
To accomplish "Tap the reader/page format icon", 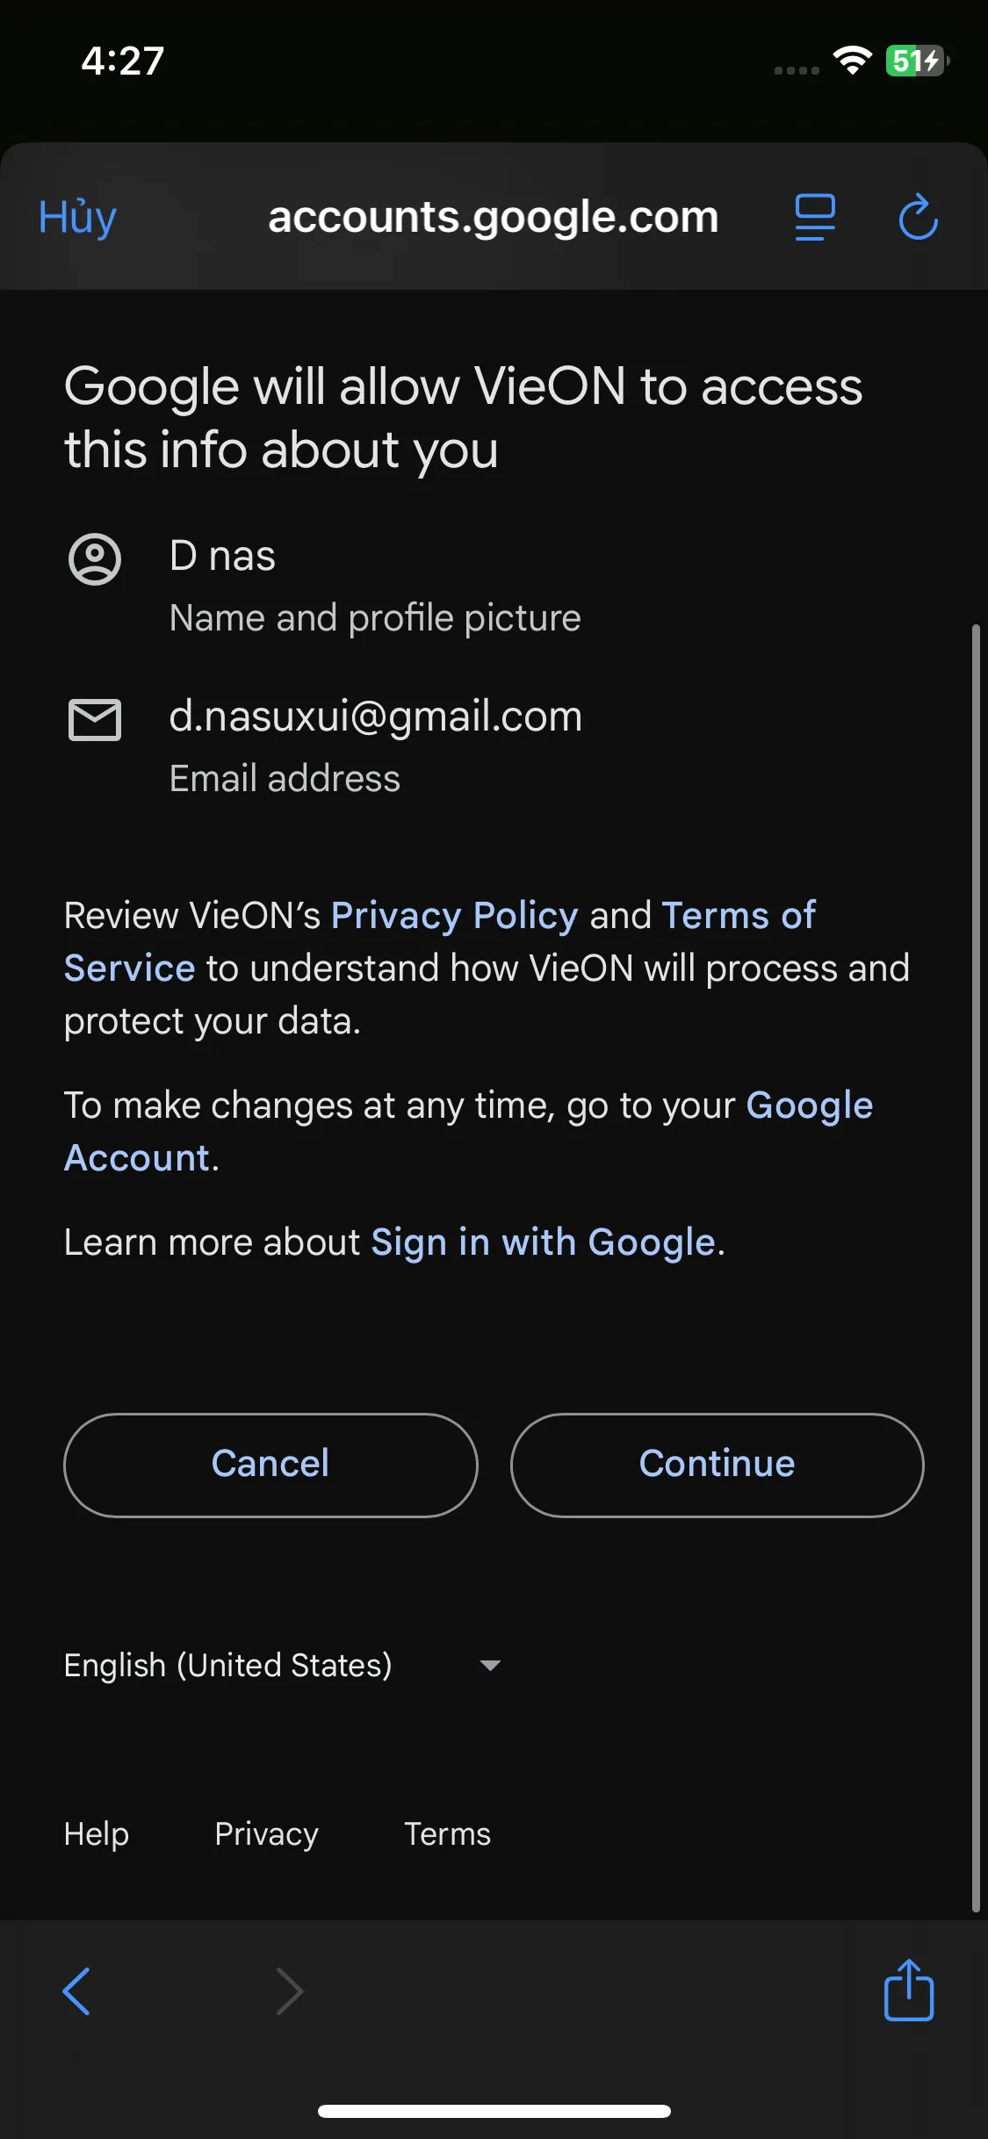I will click(x=815, y=217).
